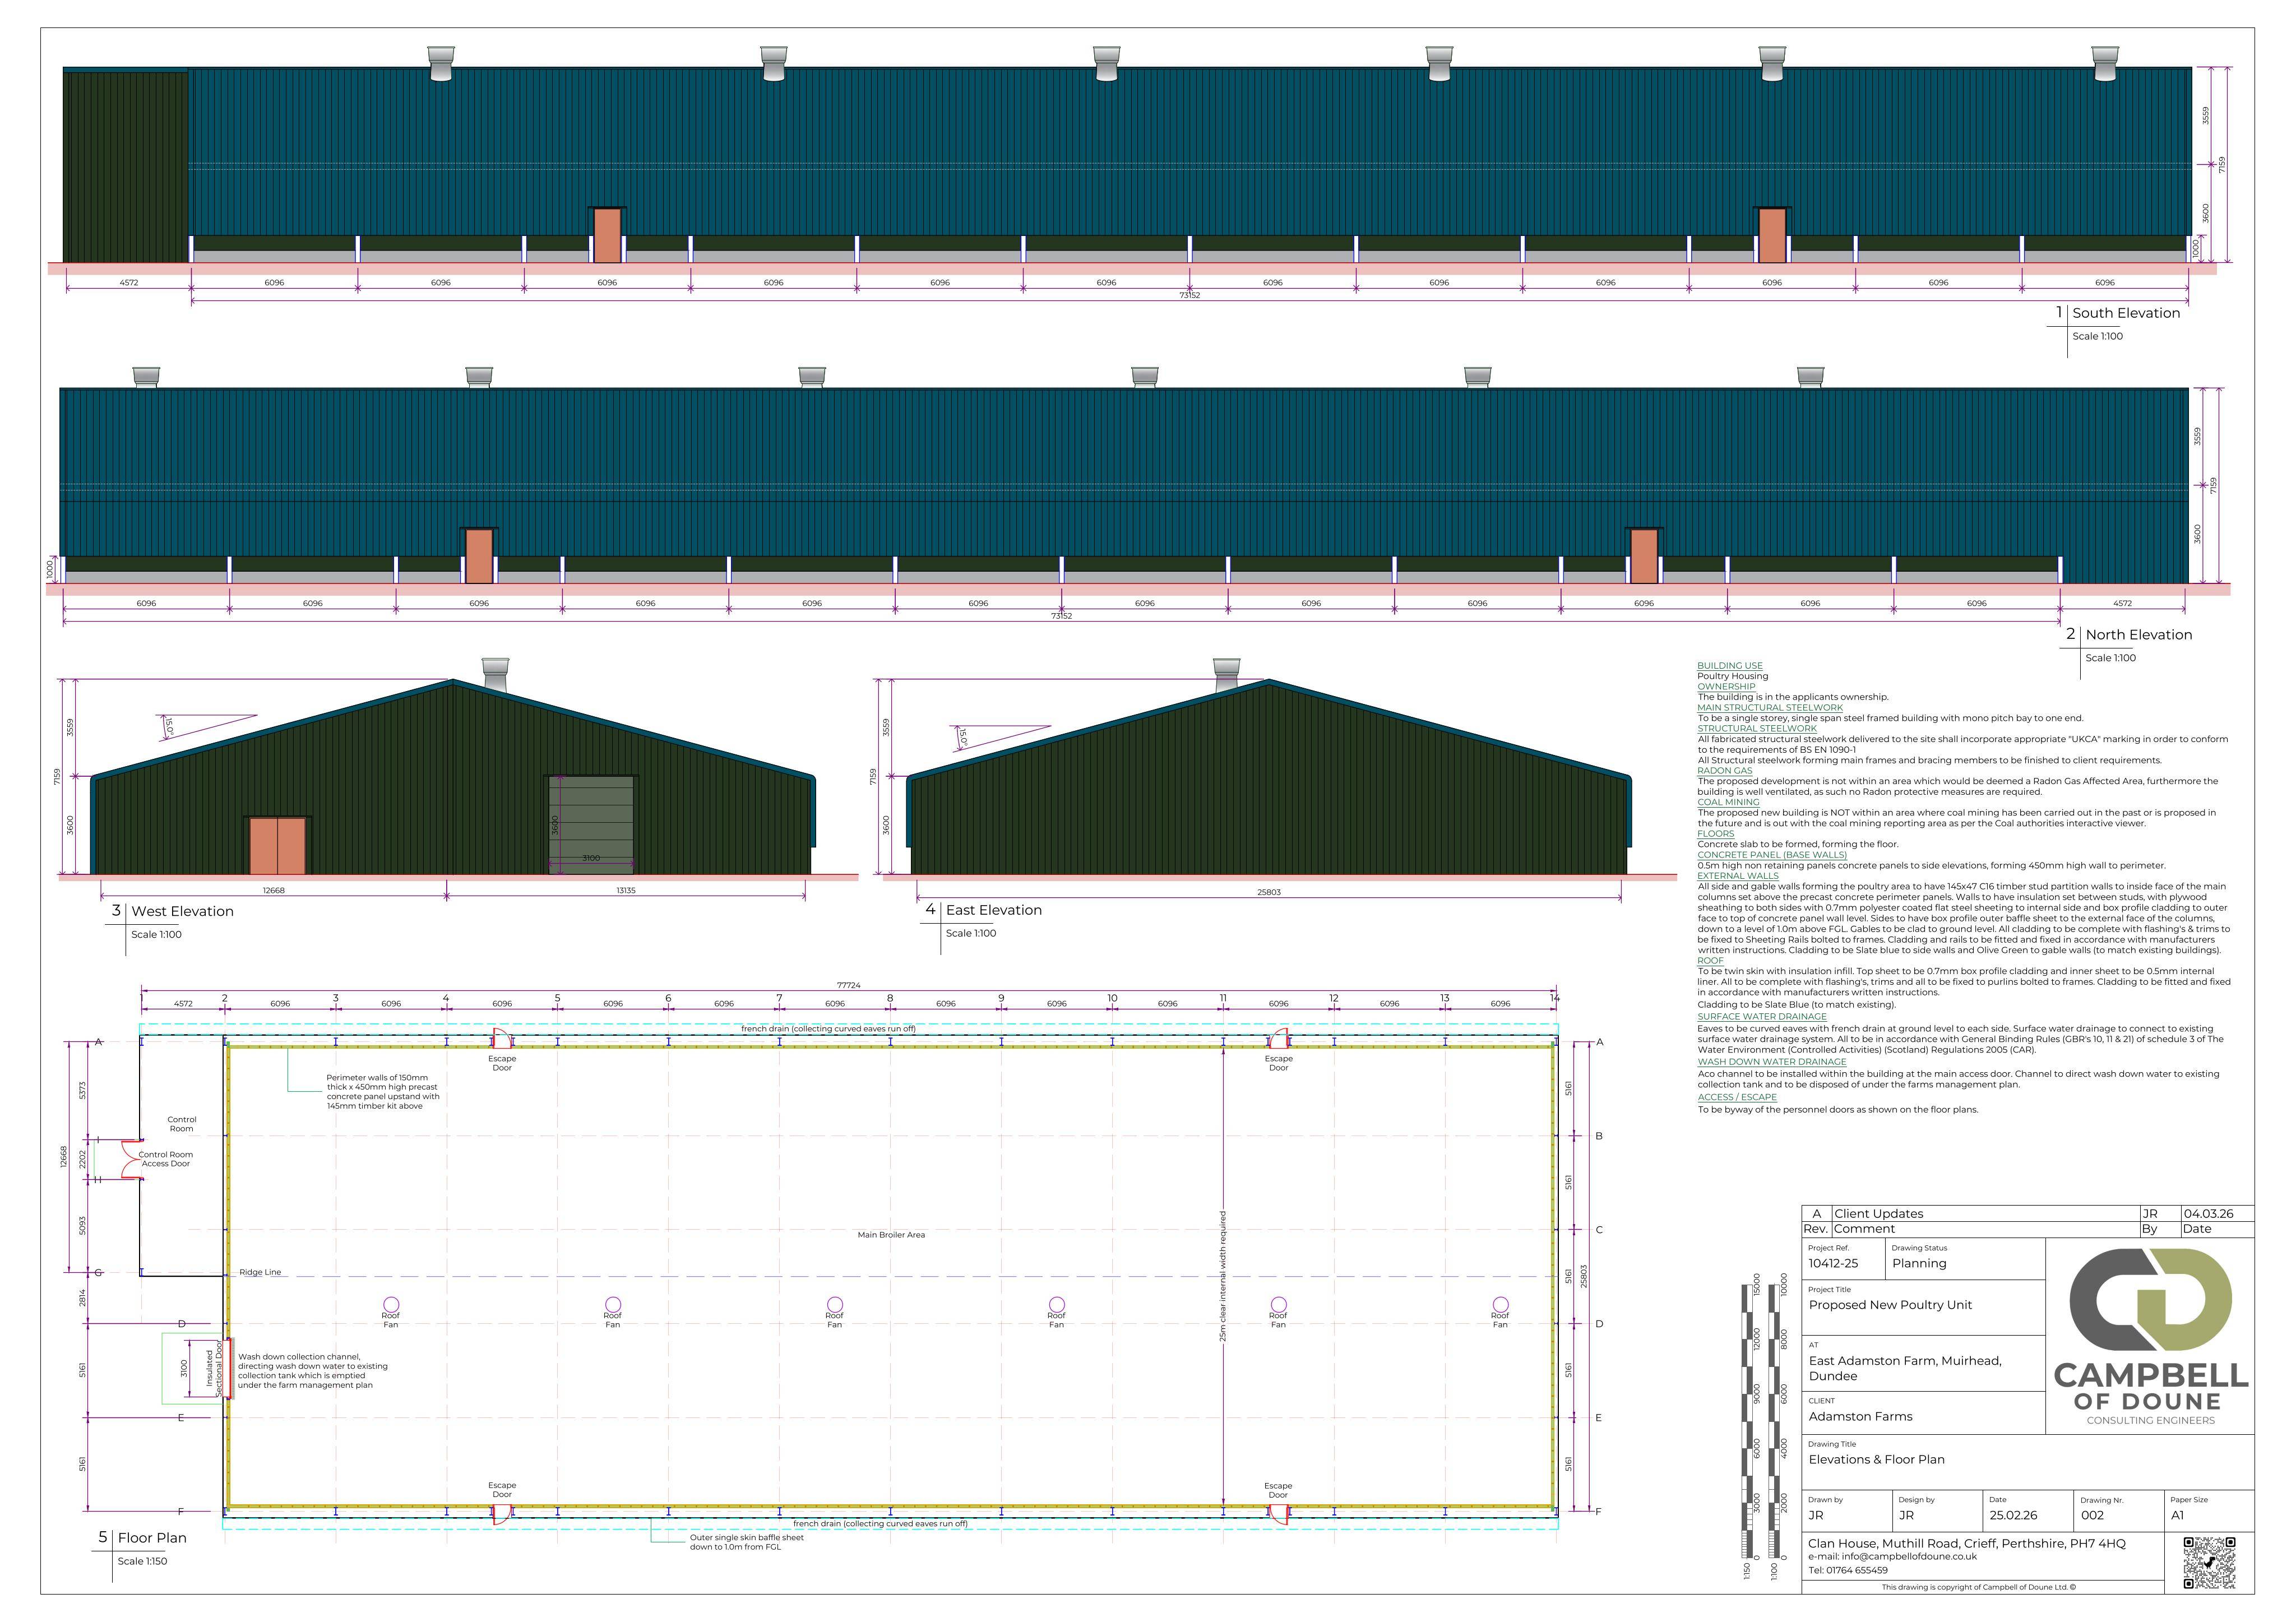Screen dimensions: 2296x1622
Task: Select the grey sectional door on West Elevation
Action: click(591, 825)
